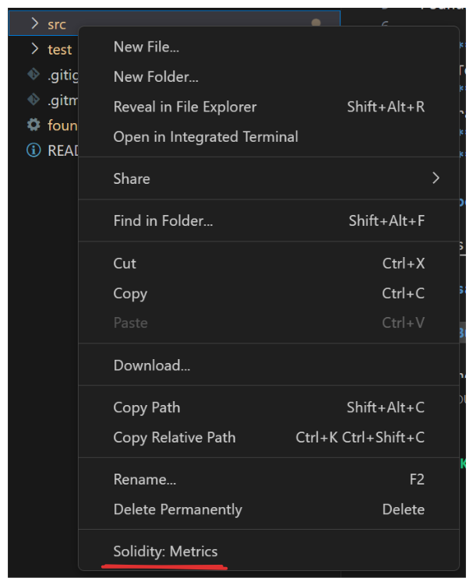The width and height of the screenshot is (473, 585).
Task: Select New File... from context menu
Action: [x=146, y=47]
